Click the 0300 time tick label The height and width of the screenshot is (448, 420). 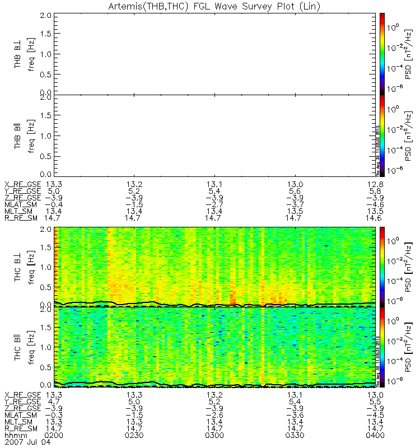[x=214, y=435]
